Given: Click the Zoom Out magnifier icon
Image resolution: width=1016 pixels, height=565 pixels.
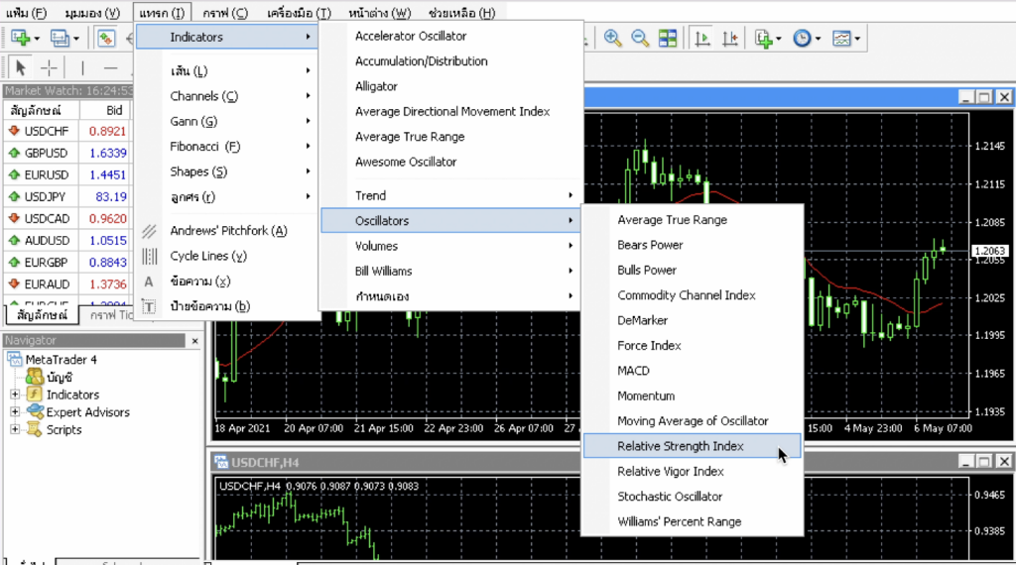Looking at the screenshot, I should point(640,39).
